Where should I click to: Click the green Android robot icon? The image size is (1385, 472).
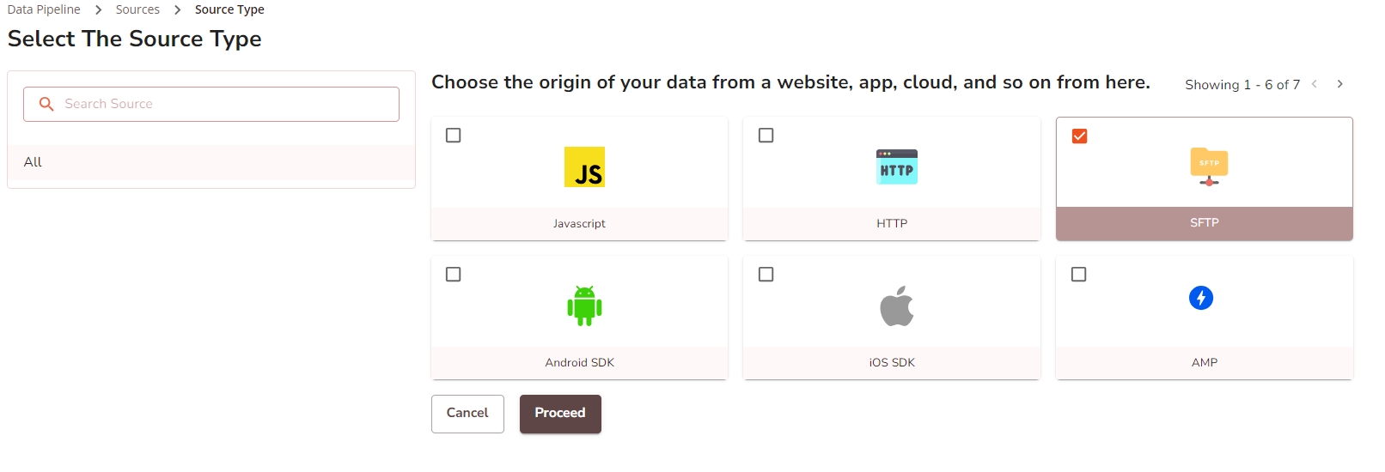click(x=584, y=306)
